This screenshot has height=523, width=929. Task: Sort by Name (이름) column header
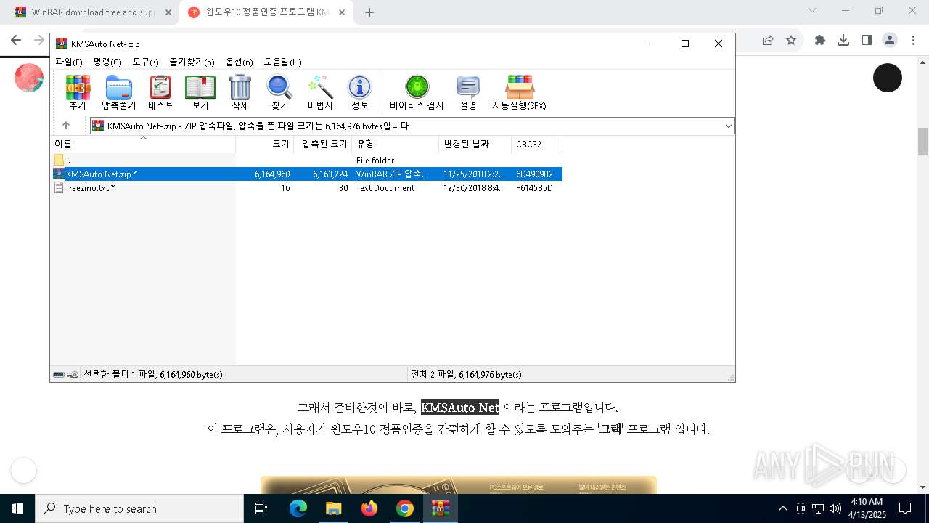(143, 144)
